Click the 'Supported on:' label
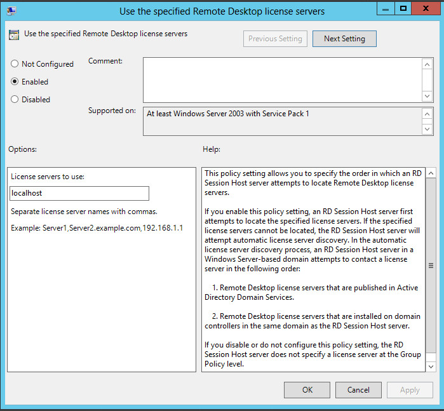 tap(112, 111)
